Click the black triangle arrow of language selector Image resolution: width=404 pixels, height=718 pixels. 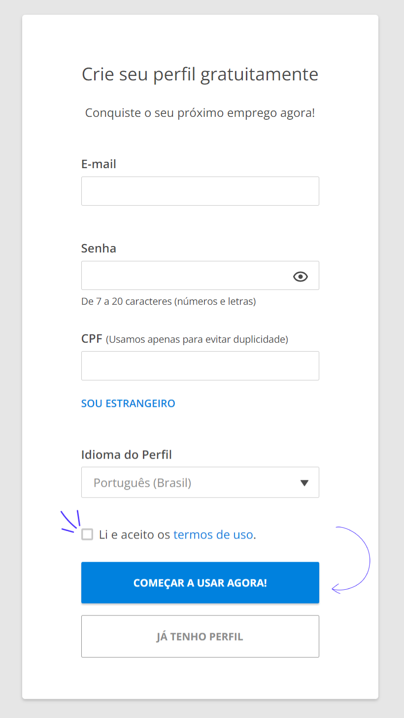point(304,483)
